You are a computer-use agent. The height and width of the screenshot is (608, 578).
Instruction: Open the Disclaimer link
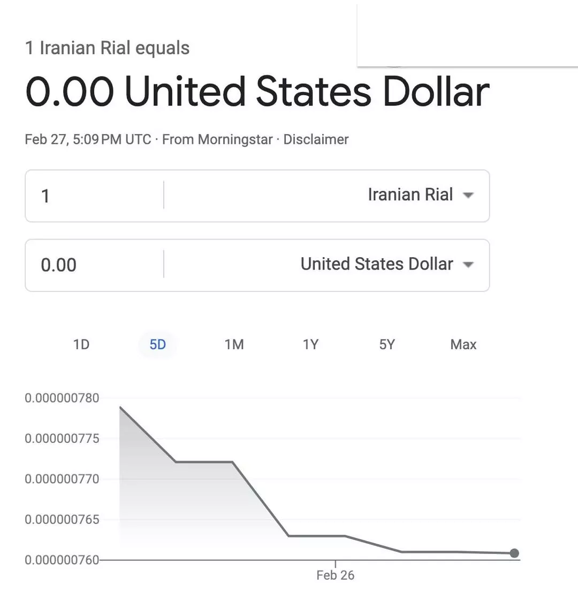316,140
